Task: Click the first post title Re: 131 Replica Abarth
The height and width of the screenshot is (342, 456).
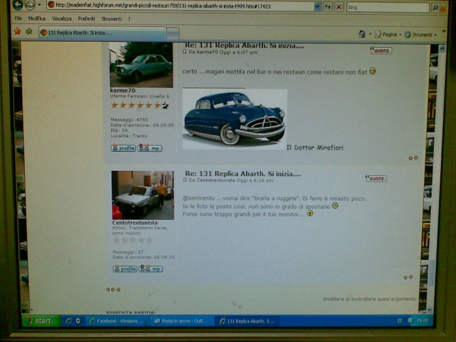Action: pos(245,46)
